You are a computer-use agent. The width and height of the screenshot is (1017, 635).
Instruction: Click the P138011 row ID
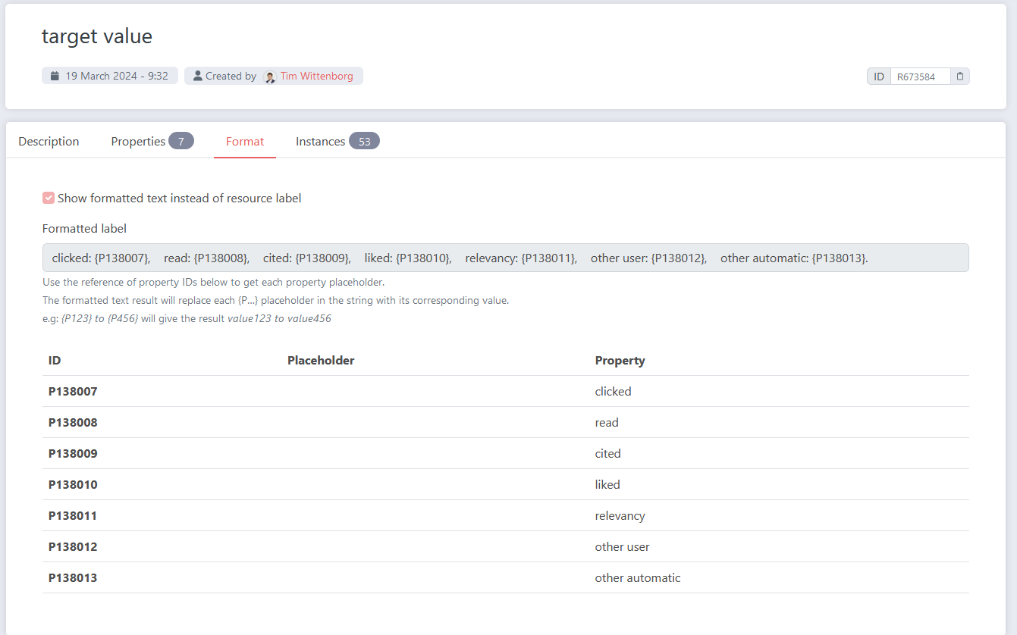[x=73, y=516]
